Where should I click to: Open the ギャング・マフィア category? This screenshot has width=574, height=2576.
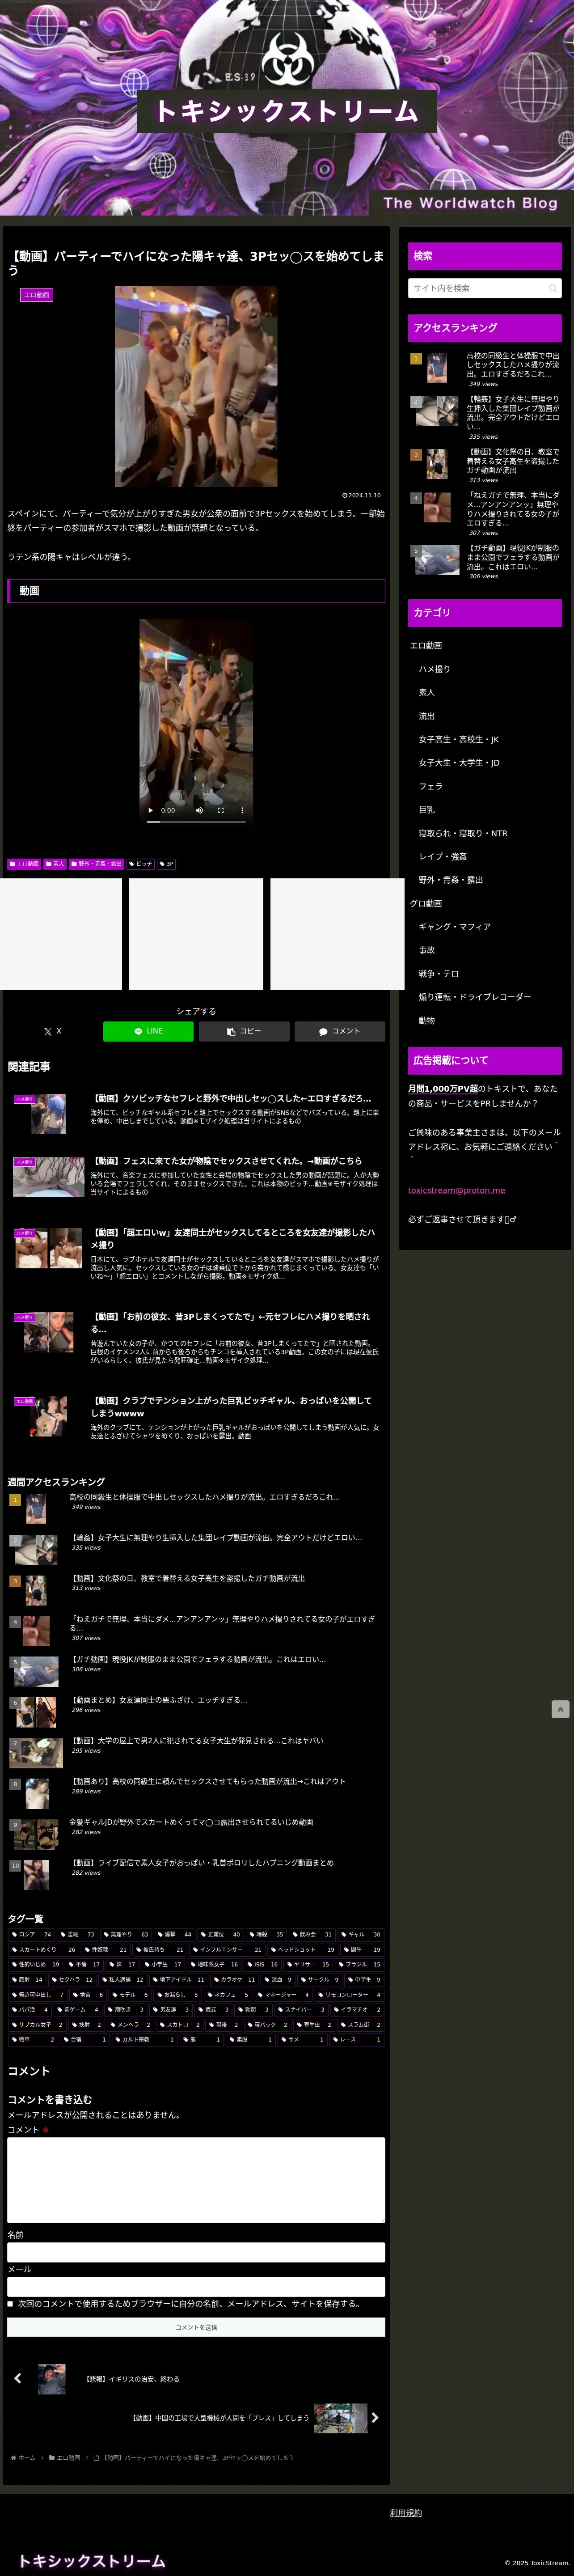point(454,927)
